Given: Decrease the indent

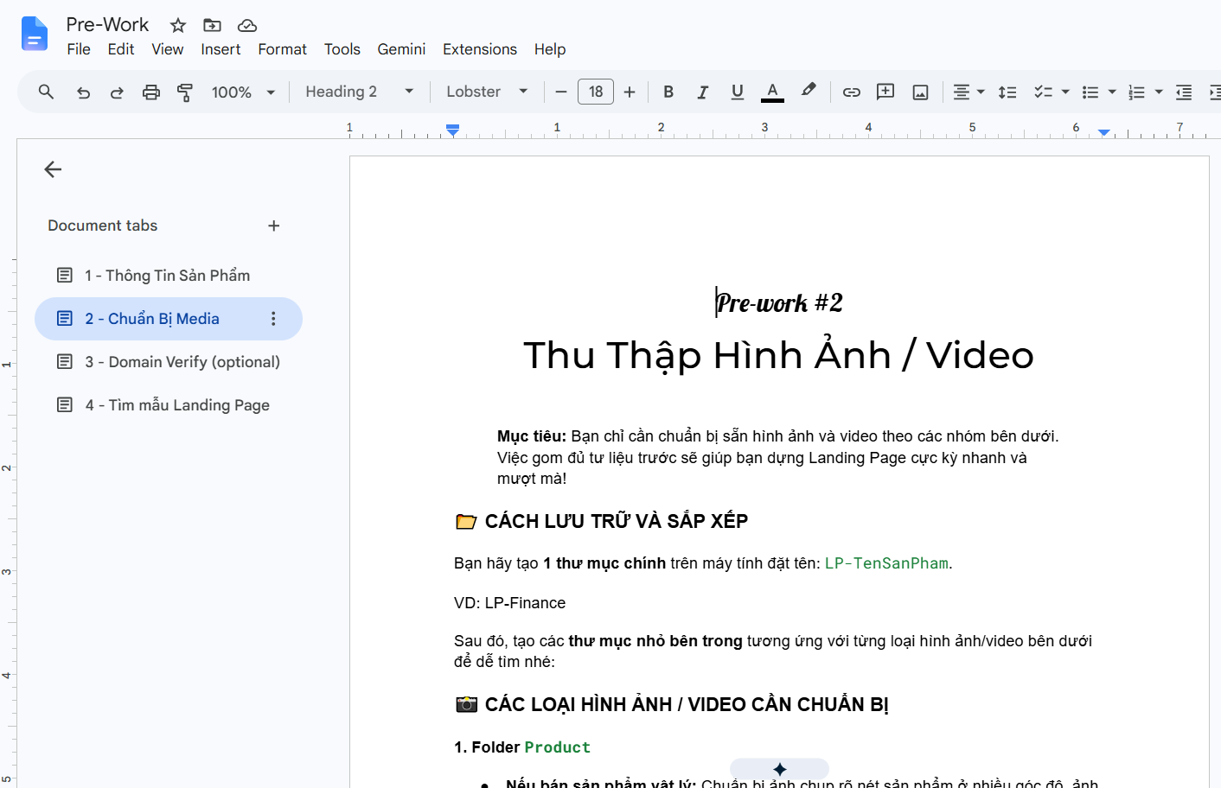Looking at the screenshot, I should pyautogui.click(x=1184, y=92).
